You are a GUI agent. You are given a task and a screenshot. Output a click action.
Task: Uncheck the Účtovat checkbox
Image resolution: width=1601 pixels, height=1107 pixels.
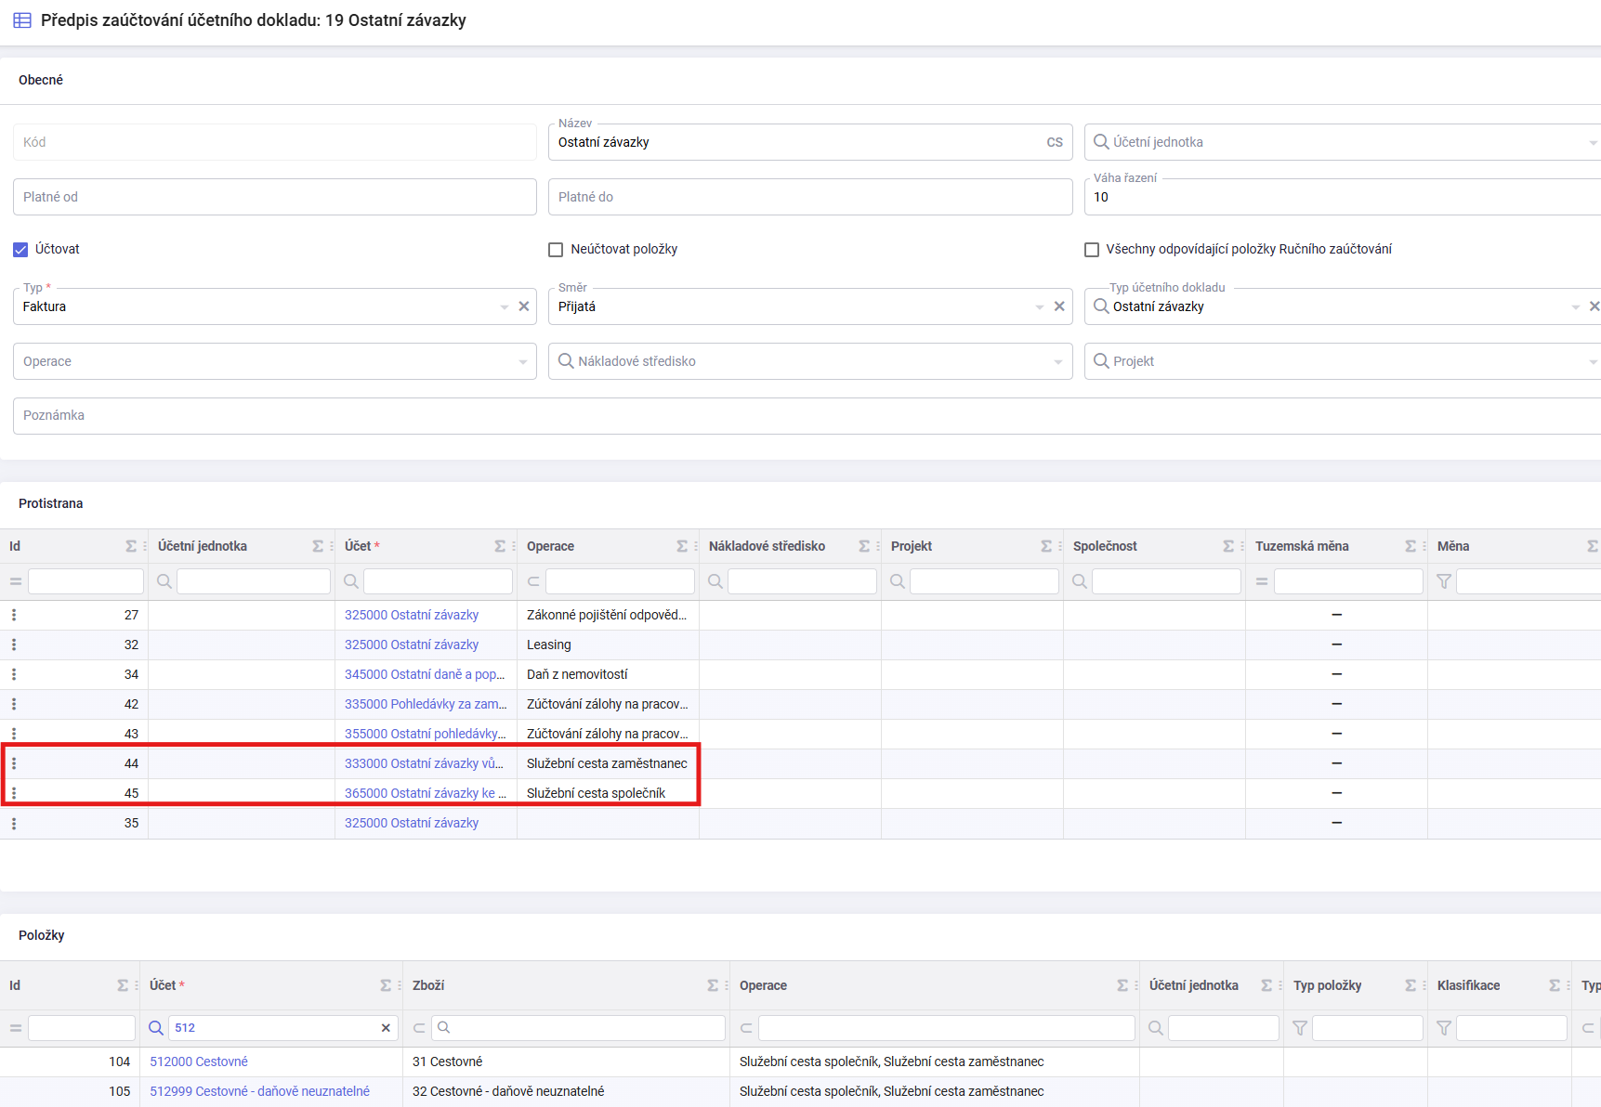click(20, 250)
